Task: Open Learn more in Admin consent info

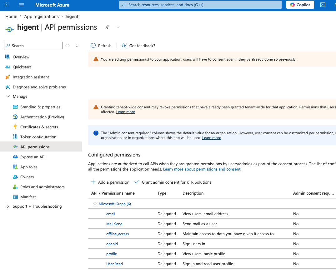Action: [x=212, y=138]
